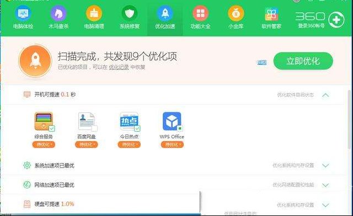
Task: Click 优化软件自启状态 text
Action: point(296,95)
